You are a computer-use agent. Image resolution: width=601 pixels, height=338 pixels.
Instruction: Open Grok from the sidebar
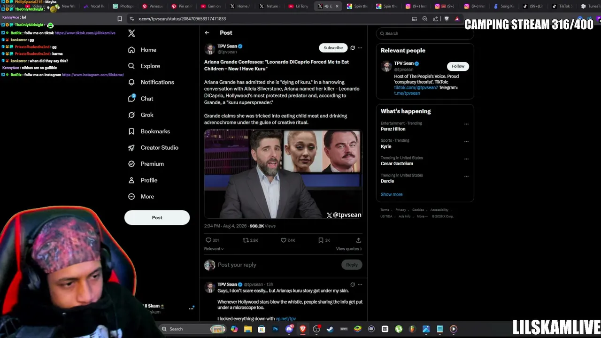pyautogui.click(x=141, y=115)
